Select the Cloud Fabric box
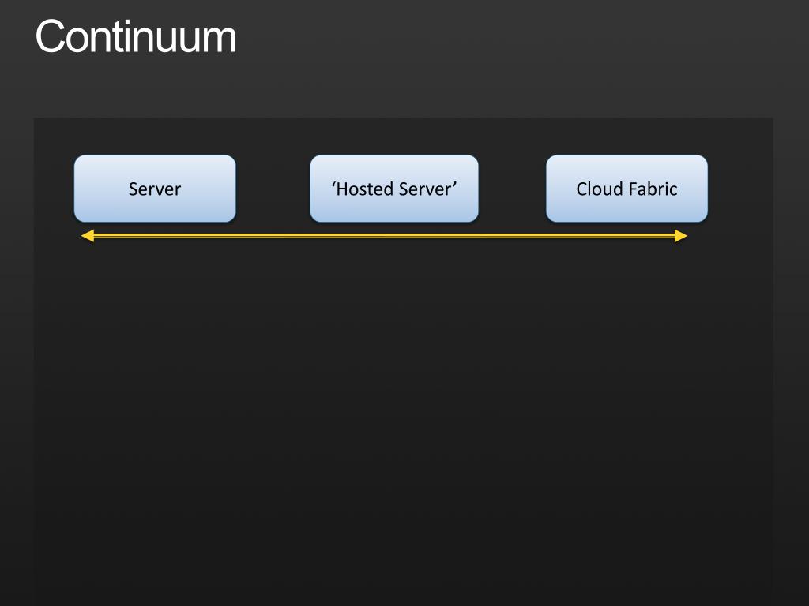 627,189
